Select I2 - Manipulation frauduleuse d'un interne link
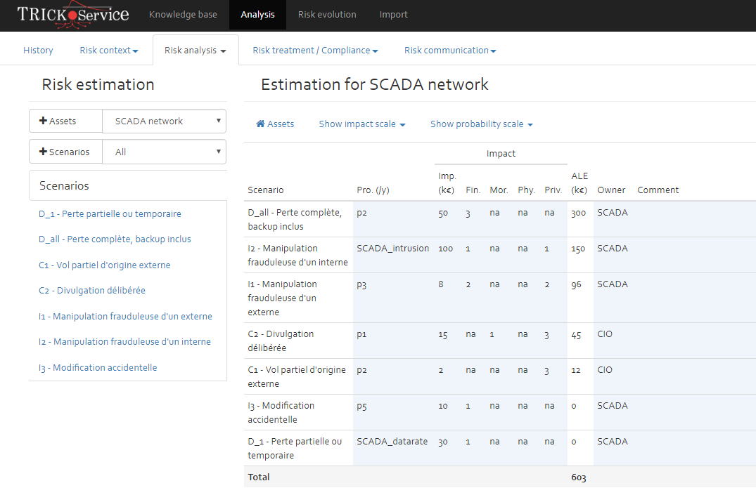Image resolution: width=756 pixels, height=488 pixels. point(125,342)
